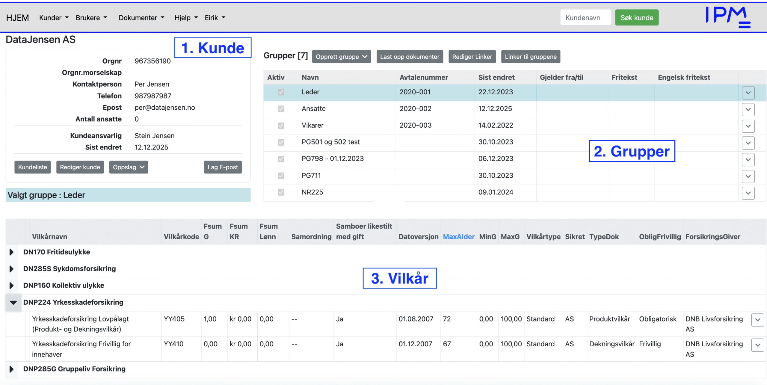The width and height of the screenshot is (767, 385).
Task: Open chevron menu for Ansatte group row
Action: point(748,109)
